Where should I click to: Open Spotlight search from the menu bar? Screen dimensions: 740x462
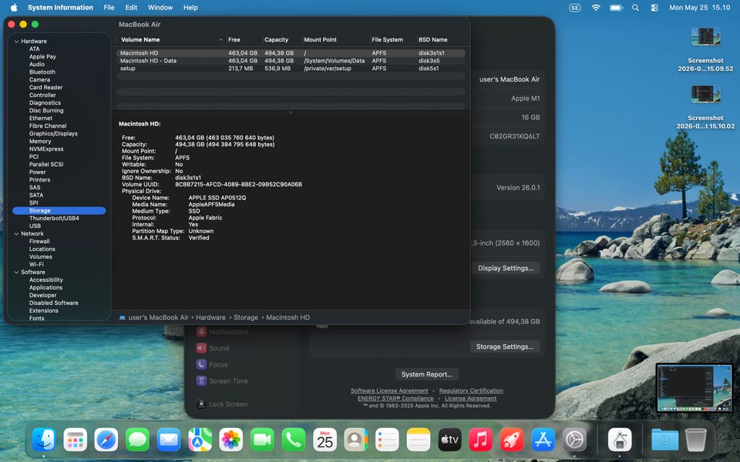(x=635, y=8)
